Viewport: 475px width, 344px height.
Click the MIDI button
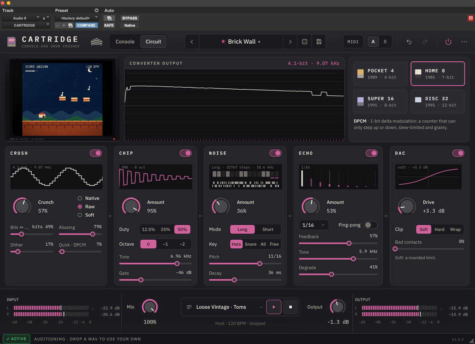(x=353, y=42)
